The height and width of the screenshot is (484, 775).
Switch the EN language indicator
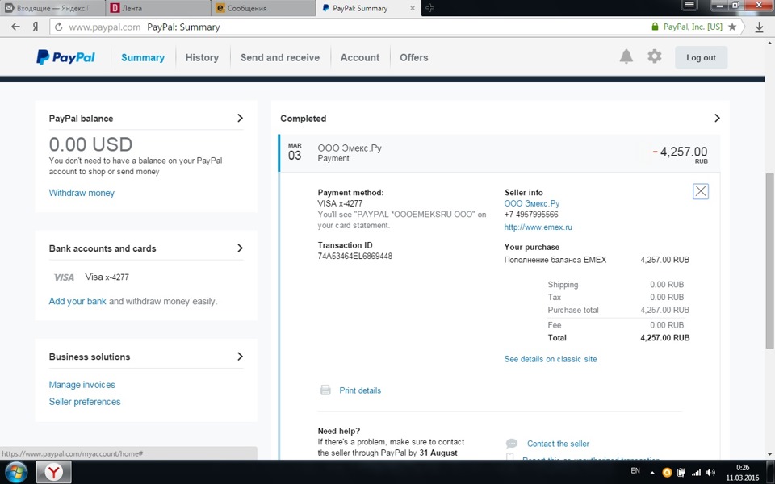(x=635, y=470)
